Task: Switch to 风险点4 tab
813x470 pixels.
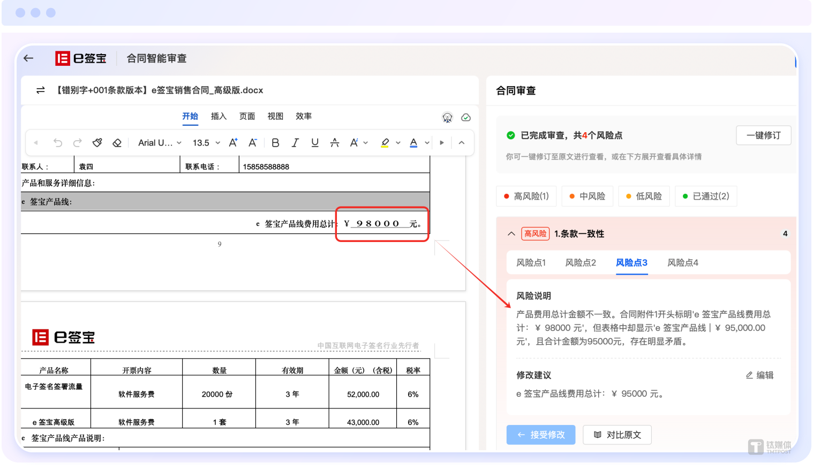Action: coord(683,263)
